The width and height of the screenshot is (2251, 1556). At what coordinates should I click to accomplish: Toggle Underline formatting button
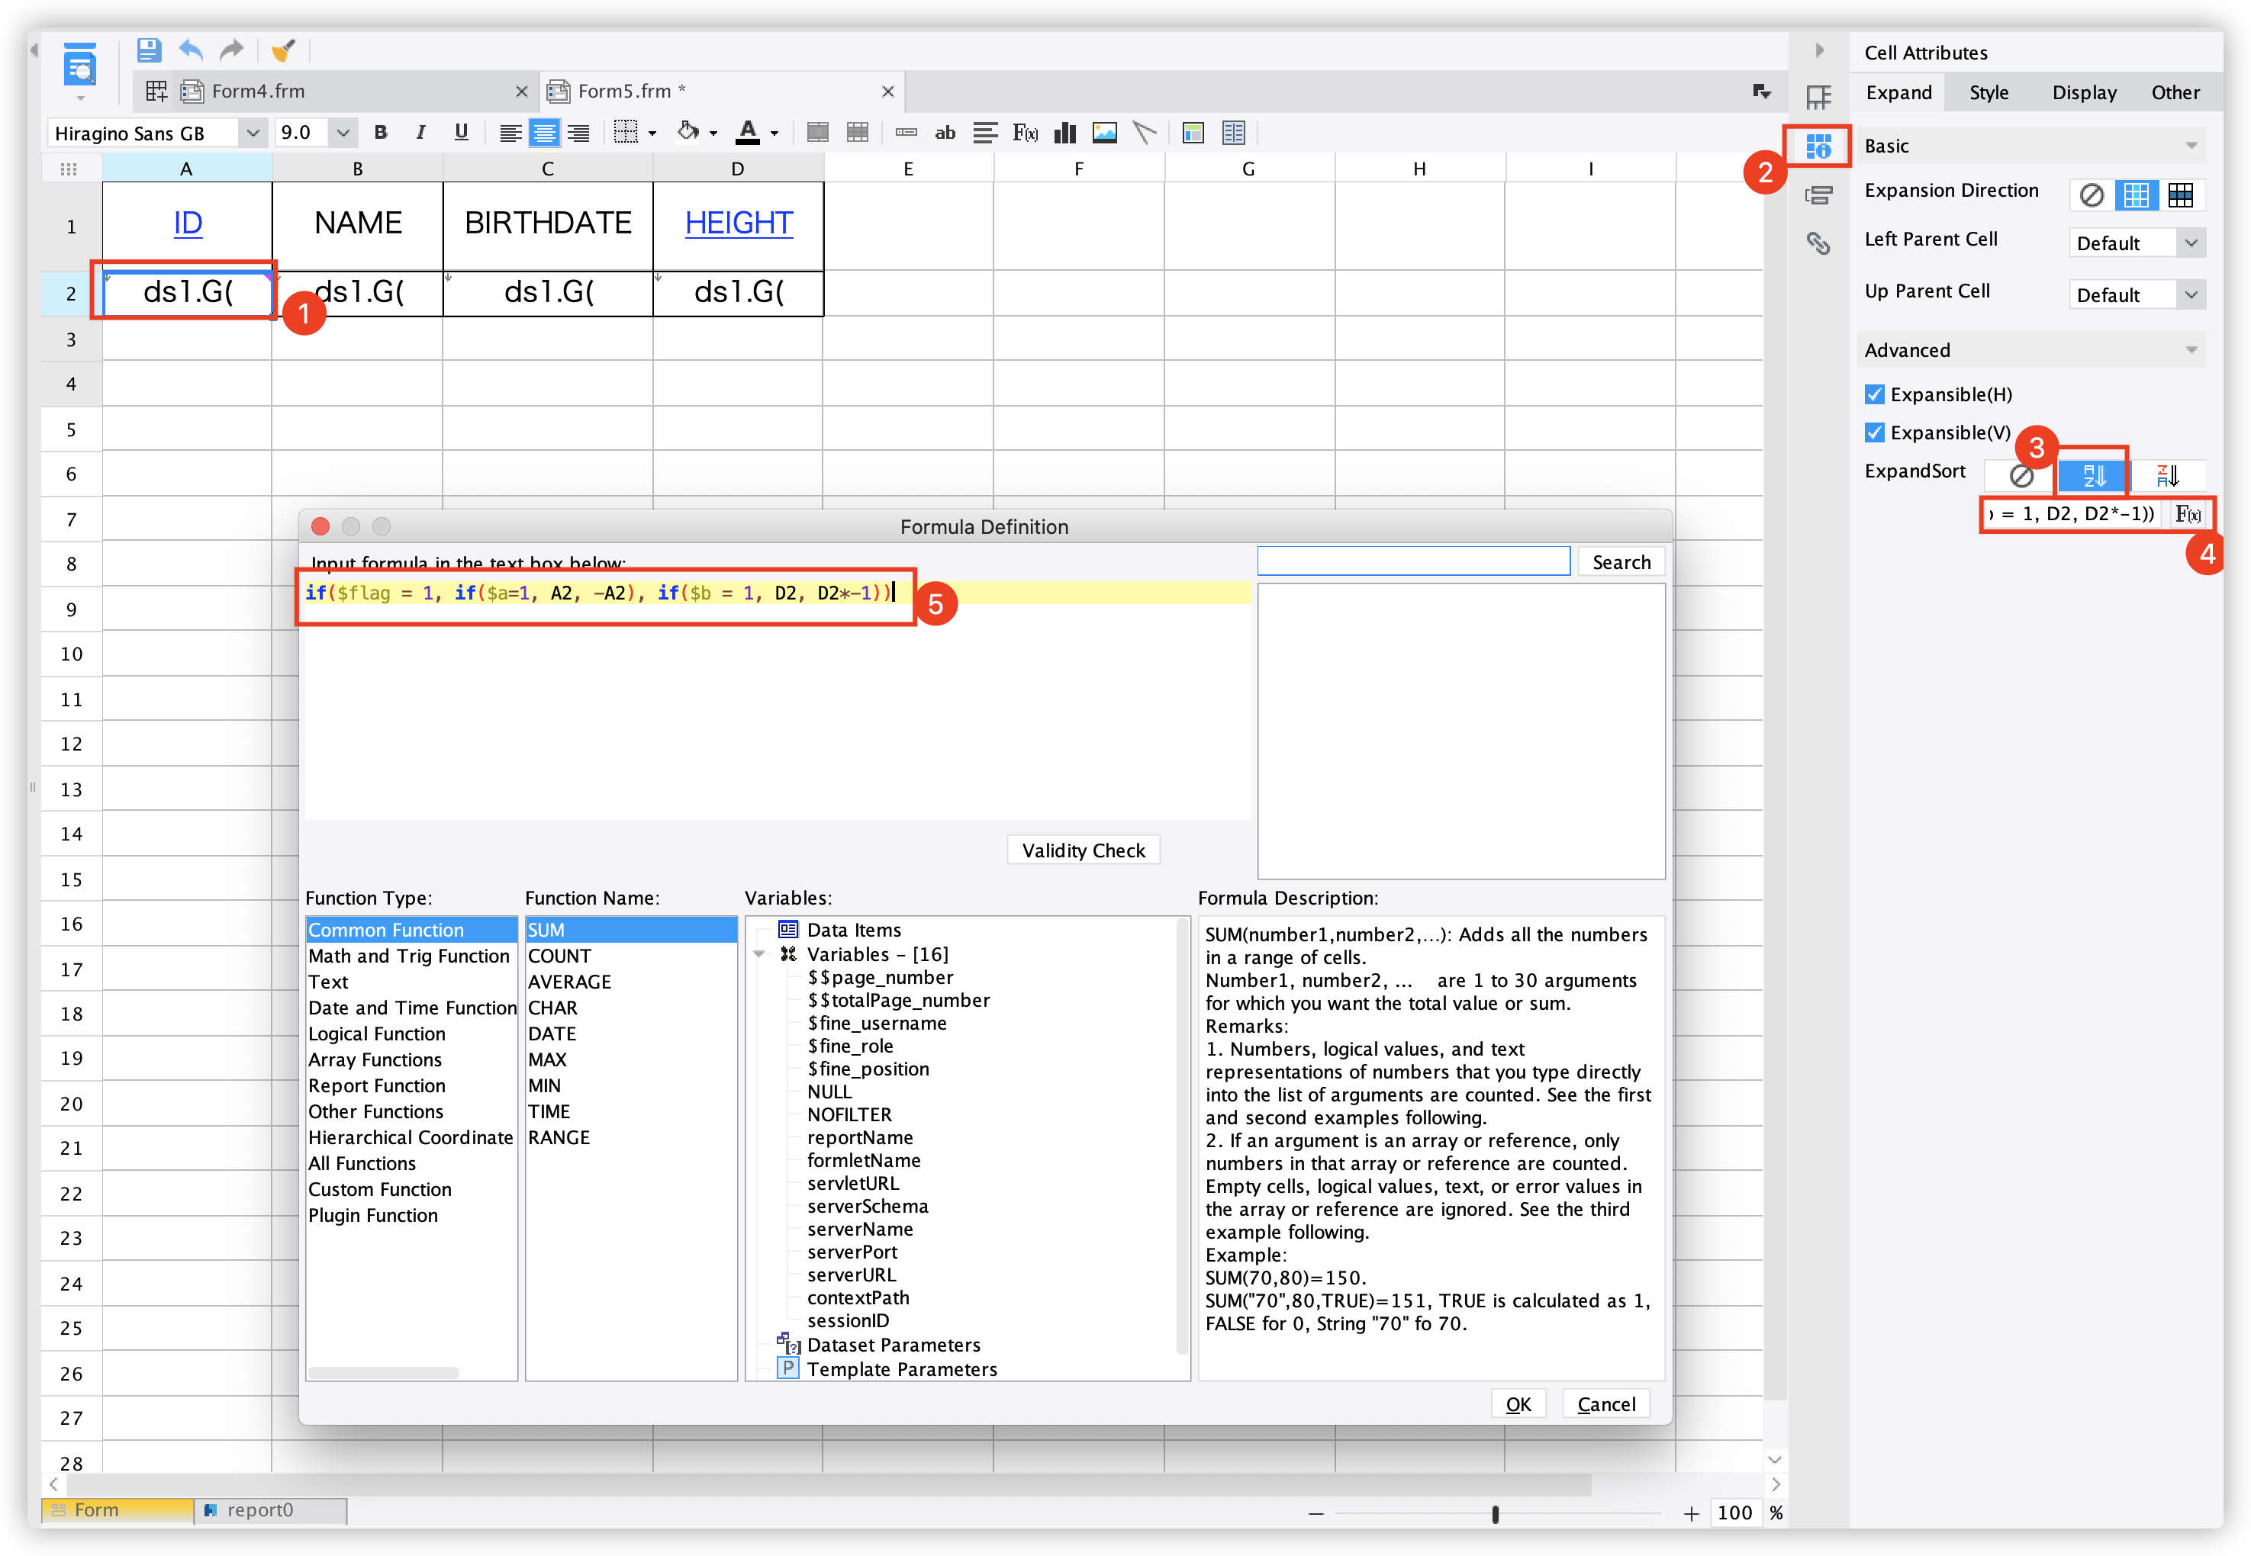(462, 132)
